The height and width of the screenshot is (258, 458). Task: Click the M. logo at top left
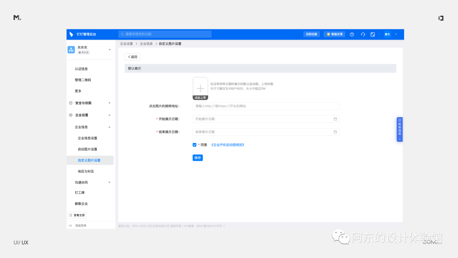click(17, 18)
